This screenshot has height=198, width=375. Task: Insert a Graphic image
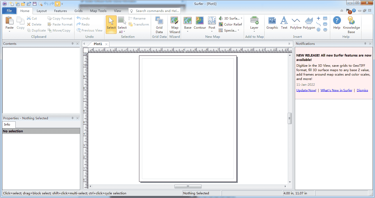(272, 23)
